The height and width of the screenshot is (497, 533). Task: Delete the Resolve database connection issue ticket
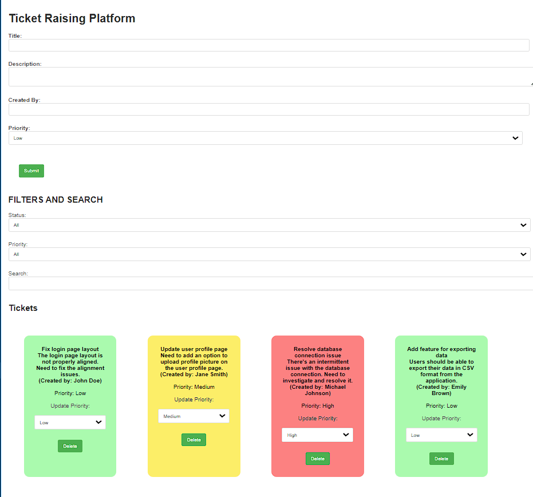(317, 459)
